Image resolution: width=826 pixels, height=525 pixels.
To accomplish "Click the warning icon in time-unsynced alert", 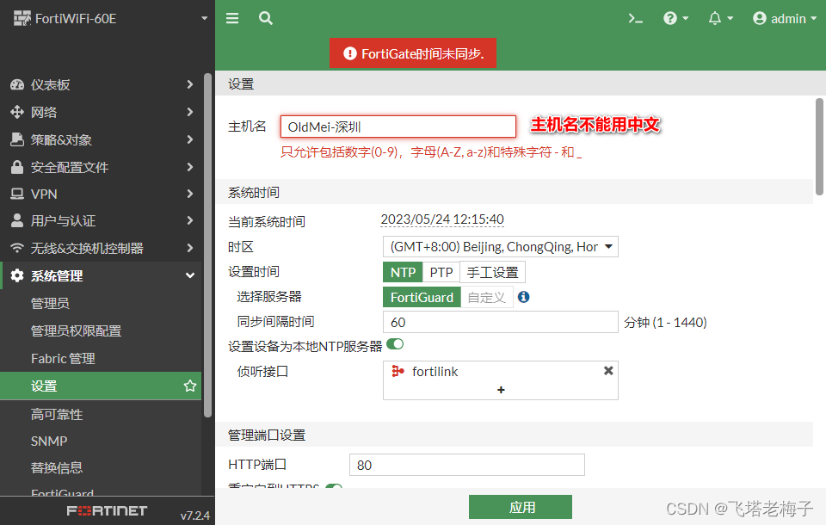I will coord(350,53).
